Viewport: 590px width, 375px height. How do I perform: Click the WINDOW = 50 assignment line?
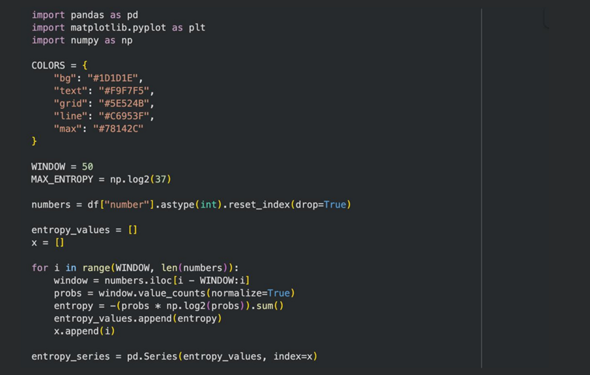coord(62,167)
